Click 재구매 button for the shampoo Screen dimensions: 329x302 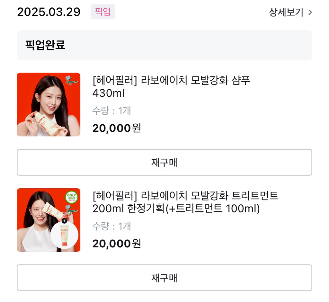[x=164, y=162]
